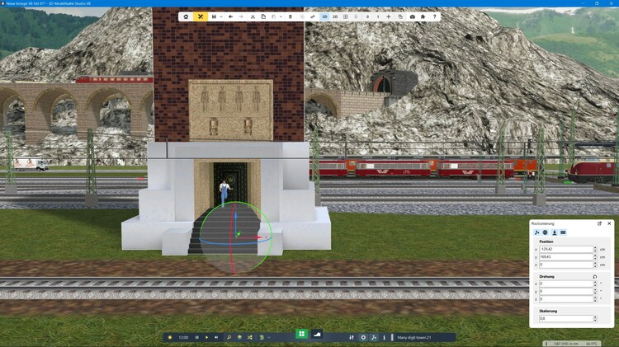Toggle the positioning gizmo icon in bottom bar

click(374, 338)
